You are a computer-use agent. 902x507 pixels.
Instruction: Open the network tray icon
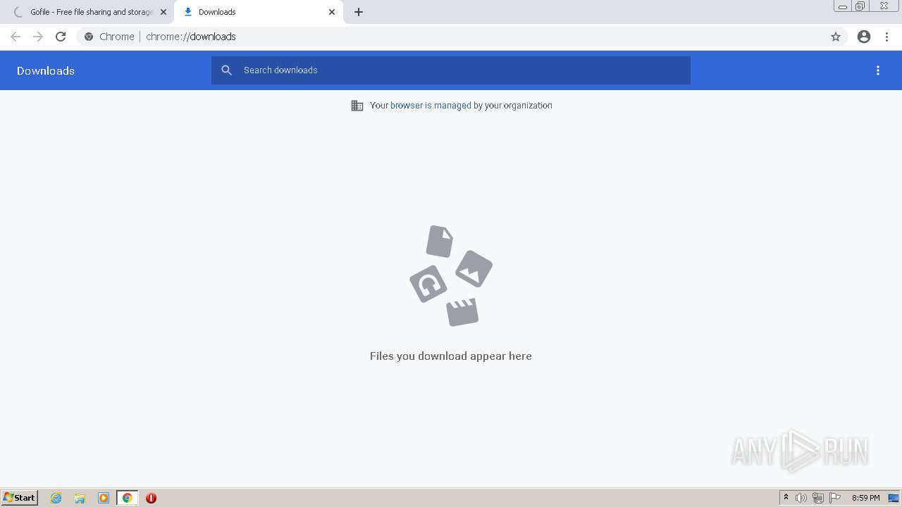tap(818, 498)
